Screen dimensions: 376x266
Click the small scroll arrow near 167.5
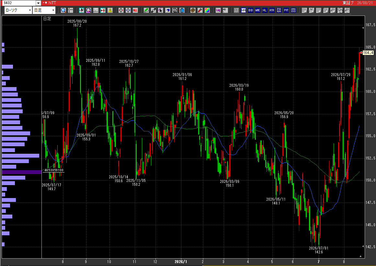[x=363, y=28]
